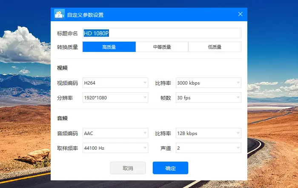The image size is (298, 188).
Task: Click the 转换质量 label
Action: click(67, 47)
